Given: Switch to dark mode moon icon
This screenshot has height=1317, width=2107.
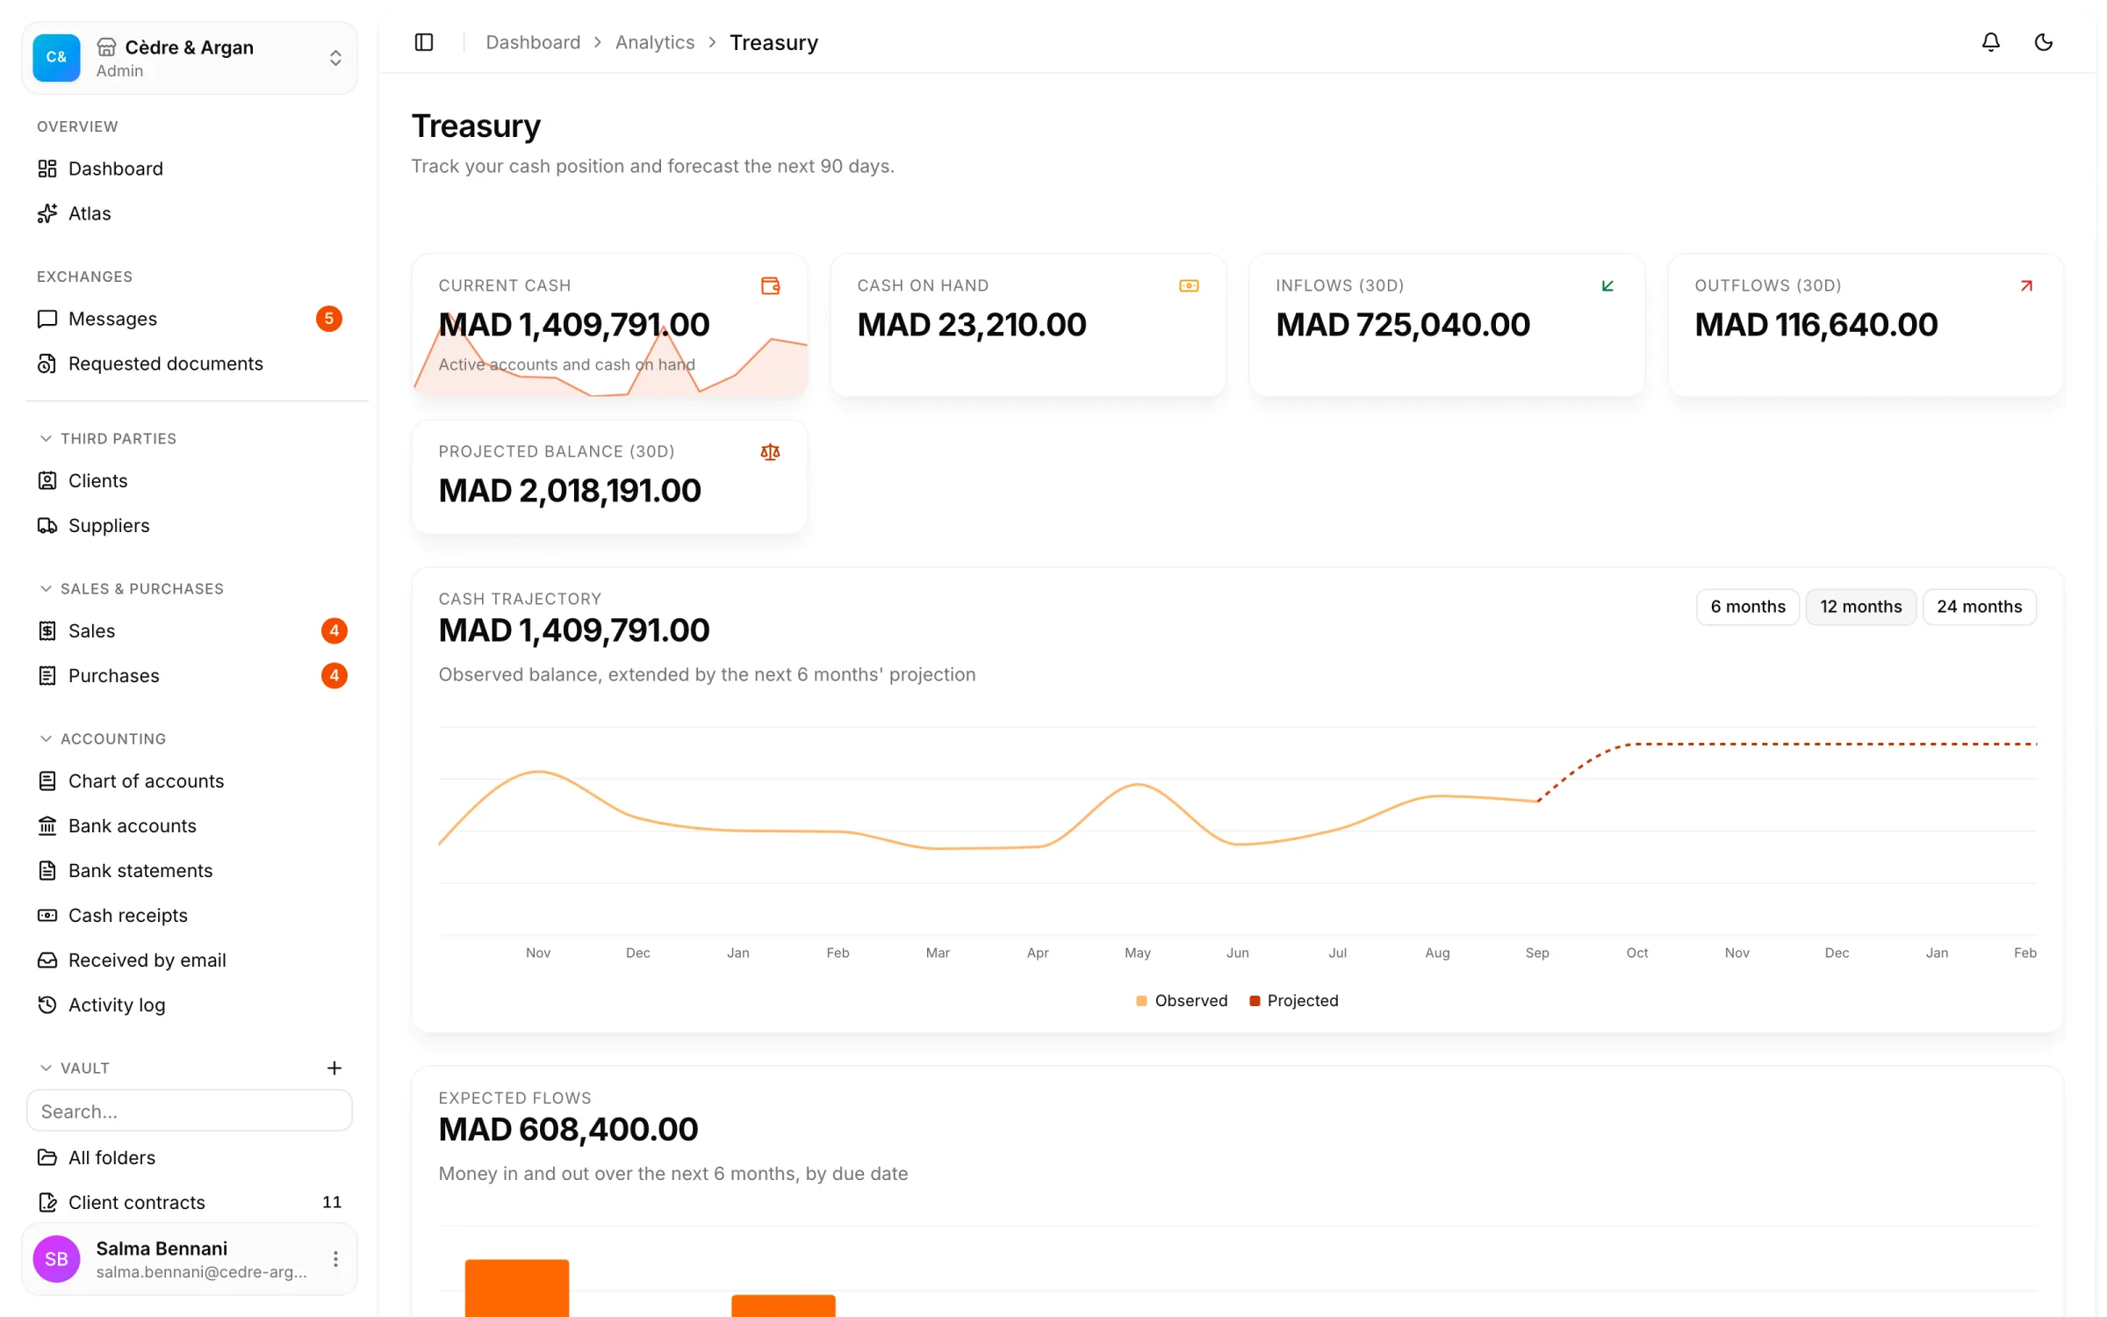Looking at the screenshot, I should [x=2043, y=42].
